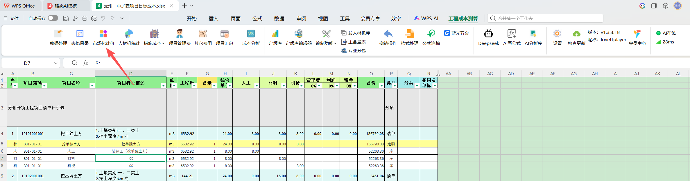The image size is (690, 181).
Task: Open 成本分析 VS tool
Action: tap(251, 37)
